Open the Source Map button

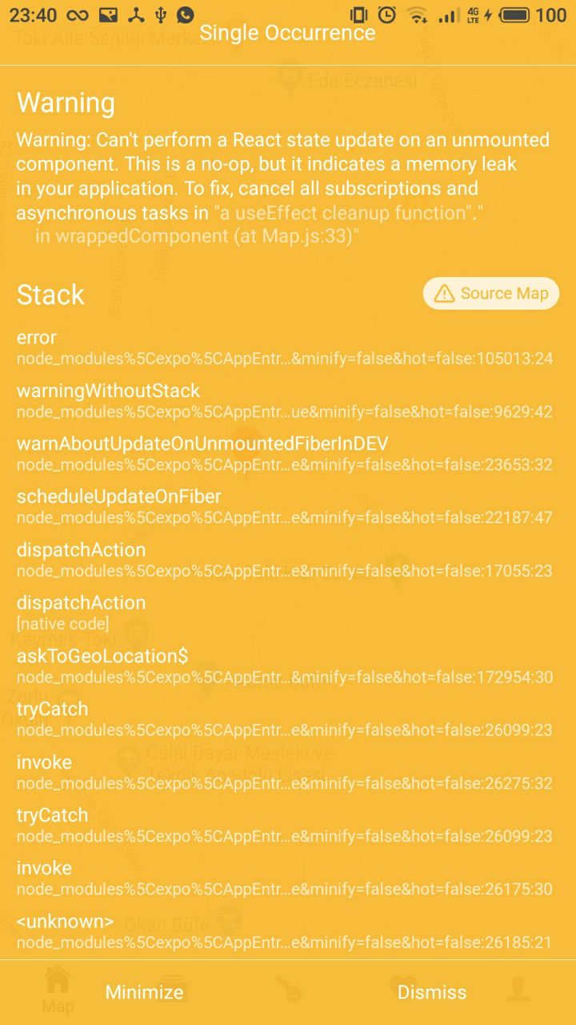[490, 294]
